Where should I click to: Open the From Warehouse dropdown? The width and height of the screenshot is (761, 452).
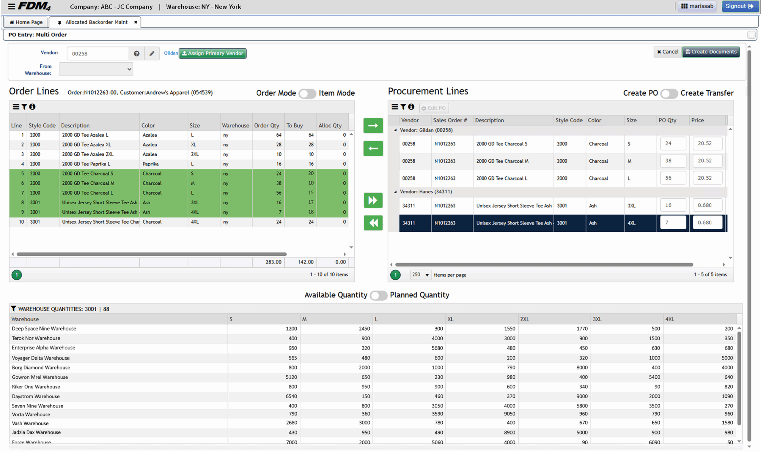[96, 69]
